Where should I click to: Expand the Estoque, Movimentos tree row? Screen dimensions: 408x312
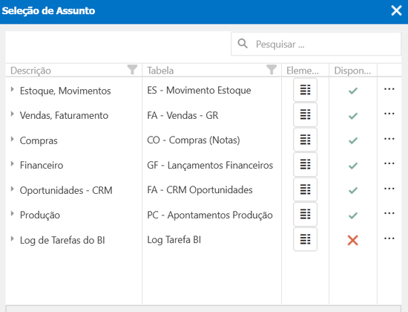(12, 89)
